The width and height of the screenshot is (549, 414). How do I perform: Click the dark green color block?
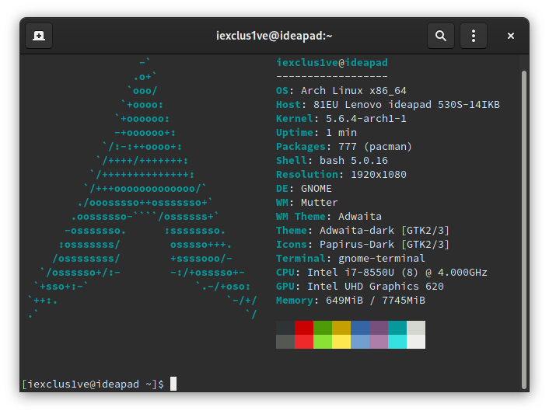[x=323, y=328]
